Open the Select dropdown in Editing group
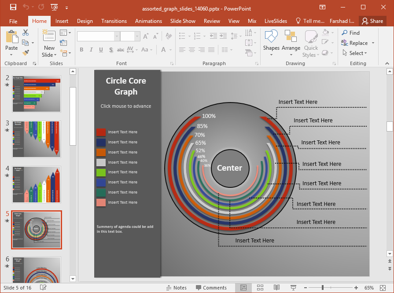 pyautogui.click(x=358, y=53)
